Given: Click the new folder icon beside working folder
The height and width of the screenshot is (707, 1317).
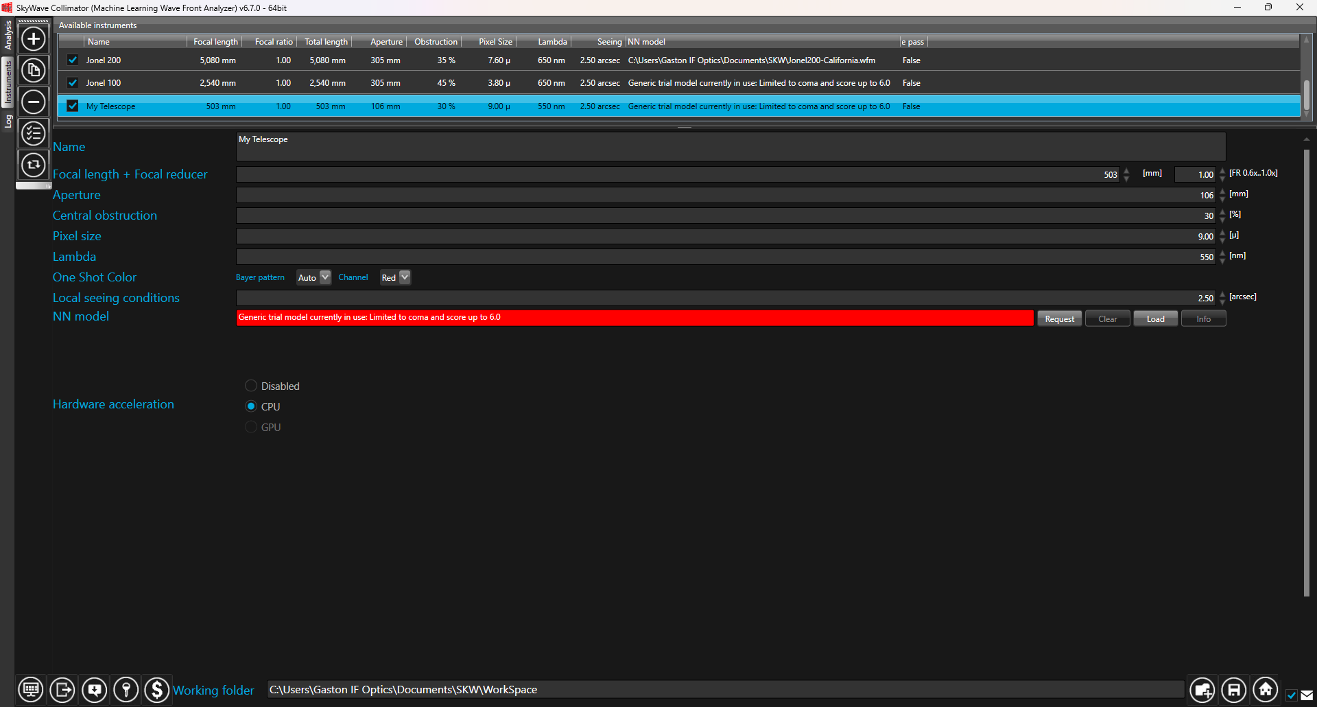Looking at the screenshot, I should (1202, 690).
